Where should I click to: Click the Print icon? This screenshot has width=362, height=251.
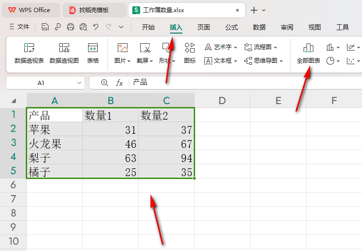(71, 27)
